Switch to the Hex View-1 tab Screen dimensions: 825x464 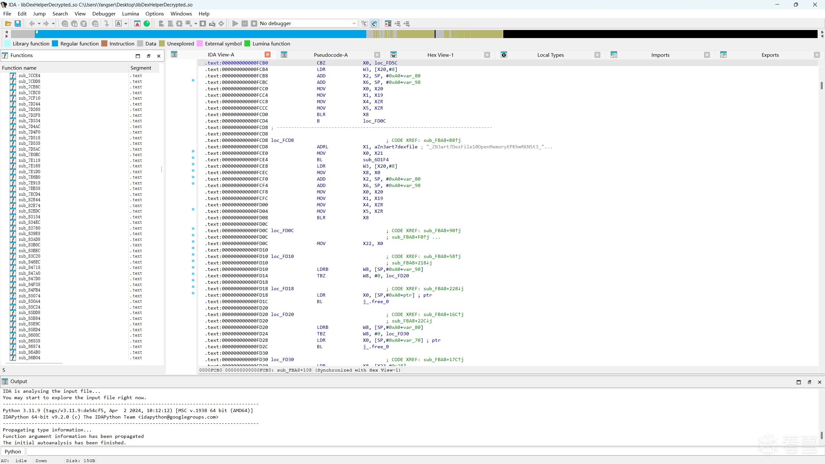(440, 55)
